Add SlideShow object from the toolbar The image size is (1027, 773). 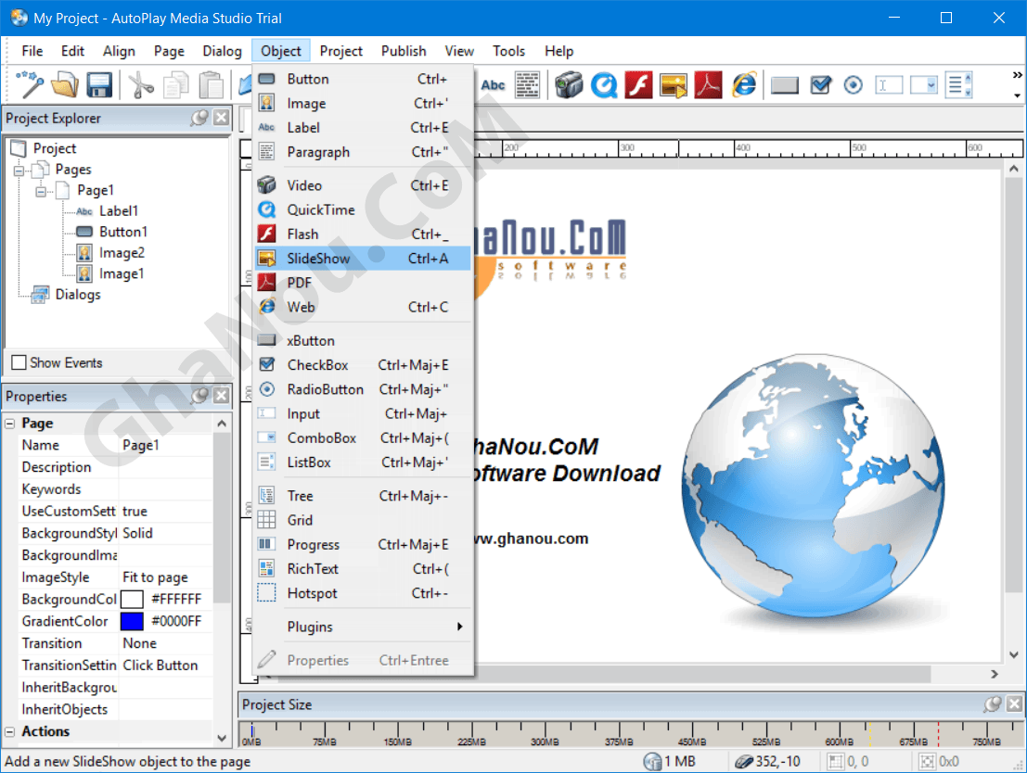point(674,85)
